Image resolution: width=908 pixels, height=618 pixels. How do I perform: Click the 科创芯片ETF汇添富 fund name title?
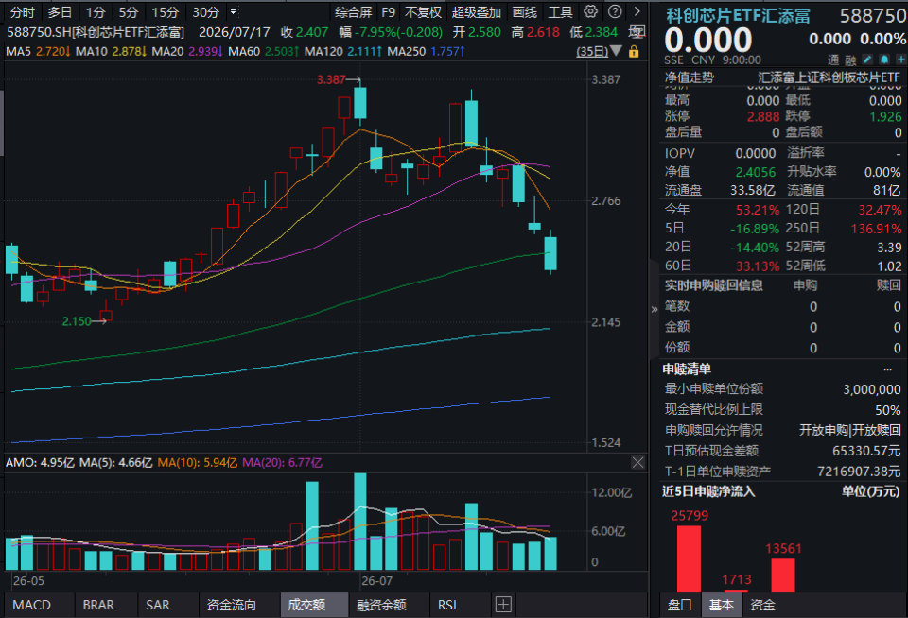[x=738, y=16]
